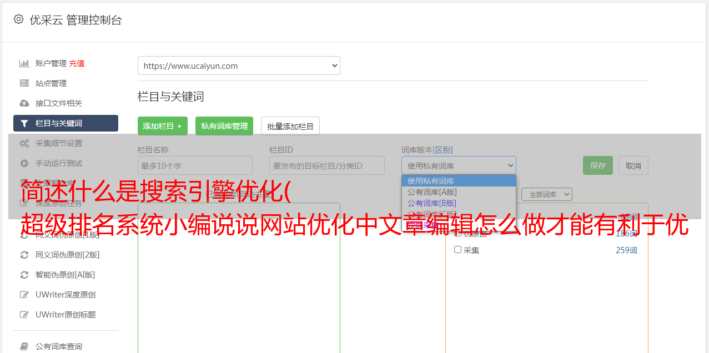The height and width of the screenshot is (353, 709).
Task: Click the refresh icon for 智能伪原创[AI版]
Action: point(24,275)
